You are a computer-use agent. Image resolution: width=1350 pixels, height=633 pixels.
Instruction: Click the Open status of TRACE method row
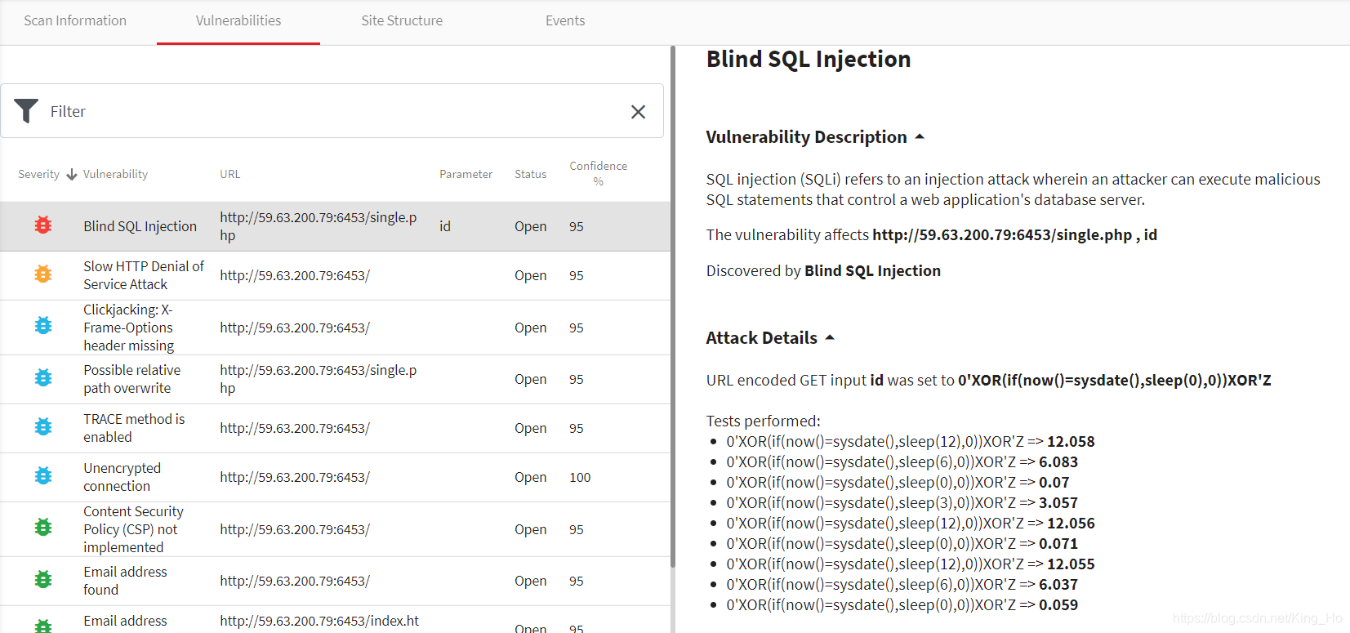[530, 428]
